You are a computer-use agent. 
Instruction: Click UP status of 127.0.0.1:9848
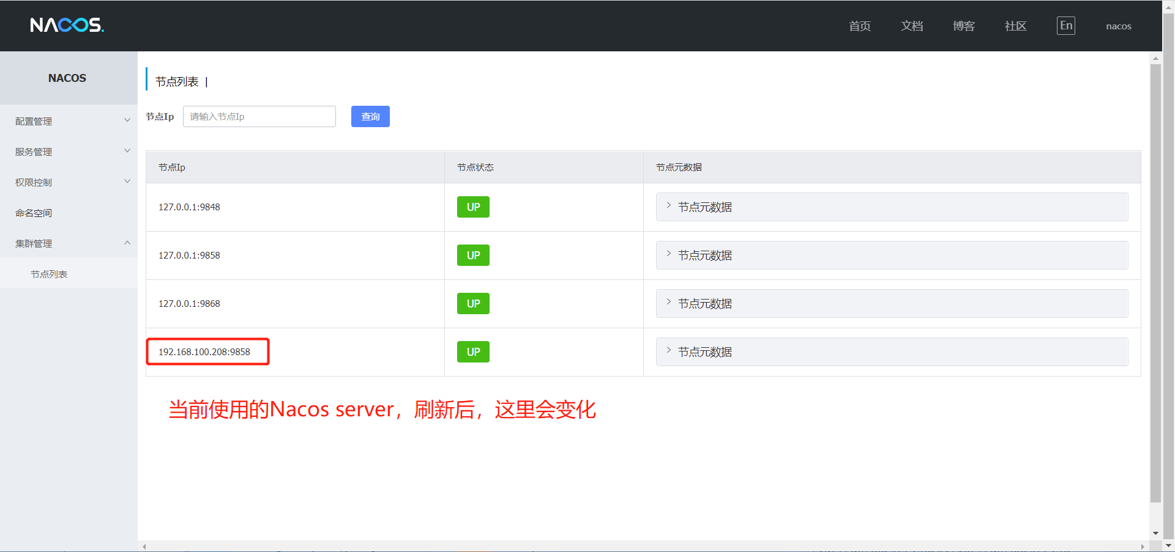[x=473, y=207]
